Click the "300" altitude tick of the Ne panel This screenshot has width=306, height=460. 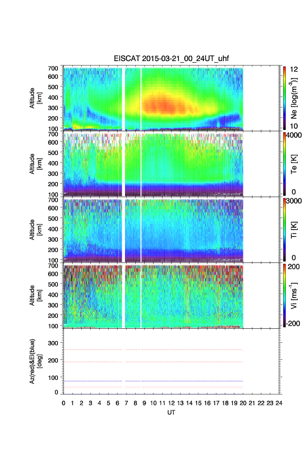53,108
